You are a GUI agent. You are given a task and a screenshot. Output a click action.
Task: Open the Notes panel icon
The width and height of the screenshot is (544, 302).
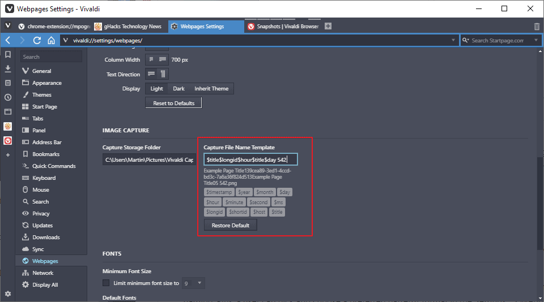pos(7,83)
